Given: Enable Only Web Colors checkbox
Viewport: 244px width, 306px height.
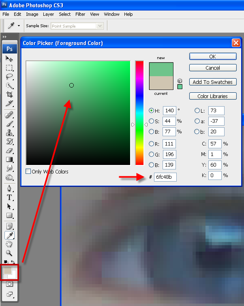Looking at the screenshot, I should coord(28,171).
